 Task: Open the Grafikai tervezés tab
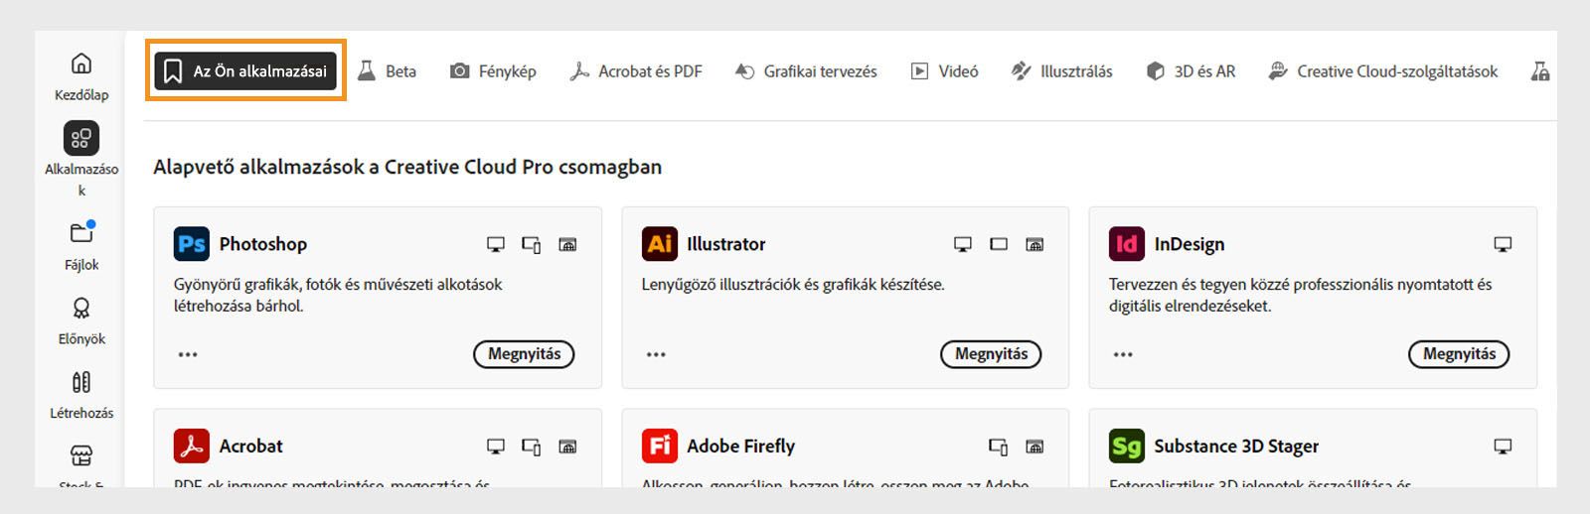806,71
